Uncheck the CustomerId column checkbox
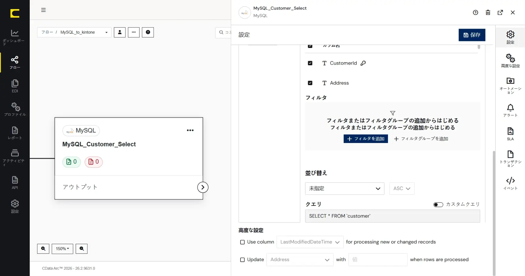Viewport: 525px width, 276px height. (x=310, y=63)
